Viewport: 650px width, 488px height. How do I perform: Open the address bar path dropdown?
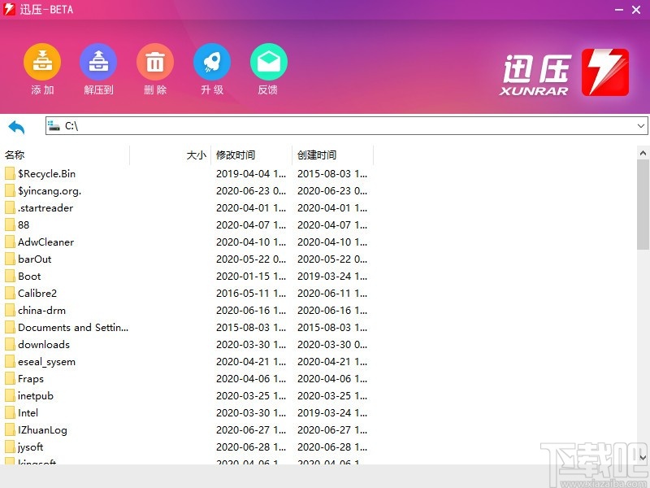pyautogui.click(x=641, y=126)
